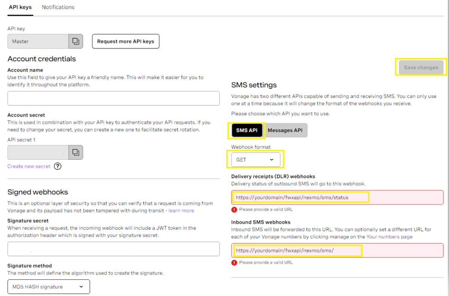Viewport: 449px width, 296px height.
Task: Click the Inbound SMS webhooks URL field
Action: (337, 250)
